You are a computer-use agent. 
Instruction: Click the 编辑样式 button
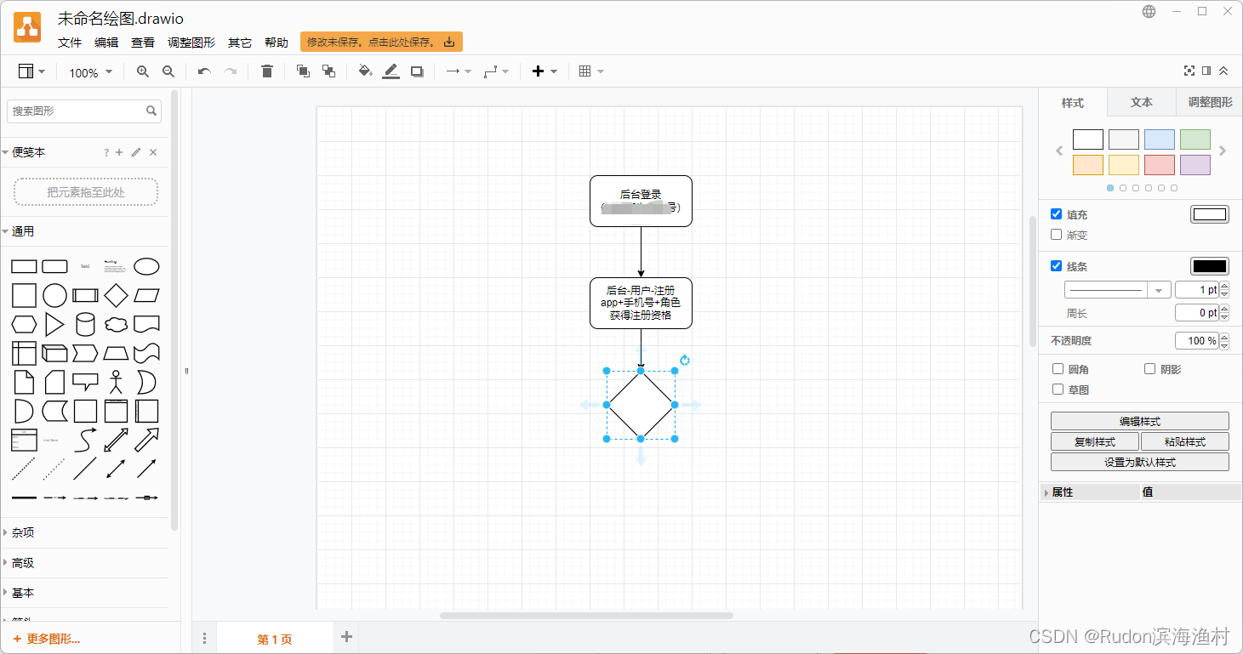[x=1140, y=421]
